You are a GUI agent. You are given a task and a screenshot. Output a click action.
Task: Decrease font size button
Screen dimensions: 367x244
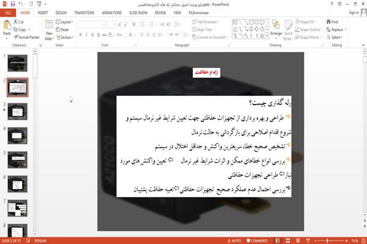pyautogui.click(x=125, y=24)
